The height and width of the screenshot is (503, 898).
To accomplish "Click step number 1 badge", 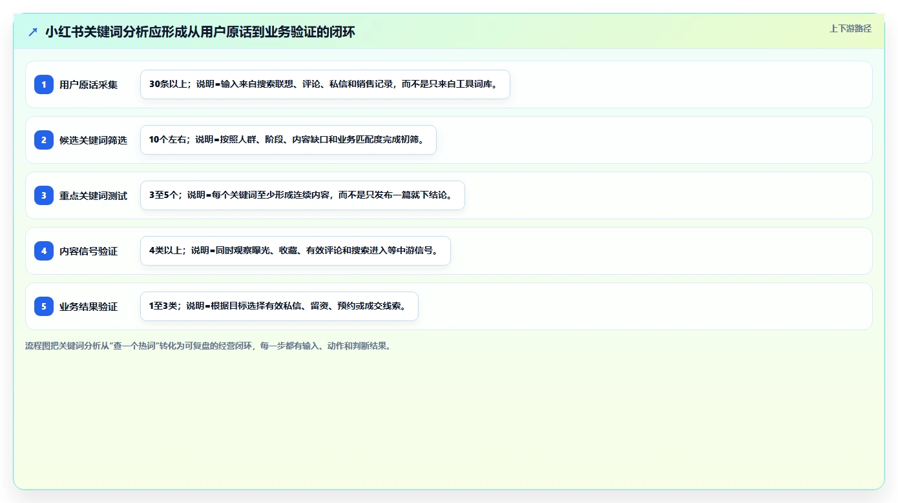I will [x=44, y=84].
